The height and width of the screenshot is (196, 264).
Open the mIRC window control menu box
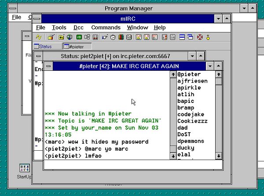(37, 18)
